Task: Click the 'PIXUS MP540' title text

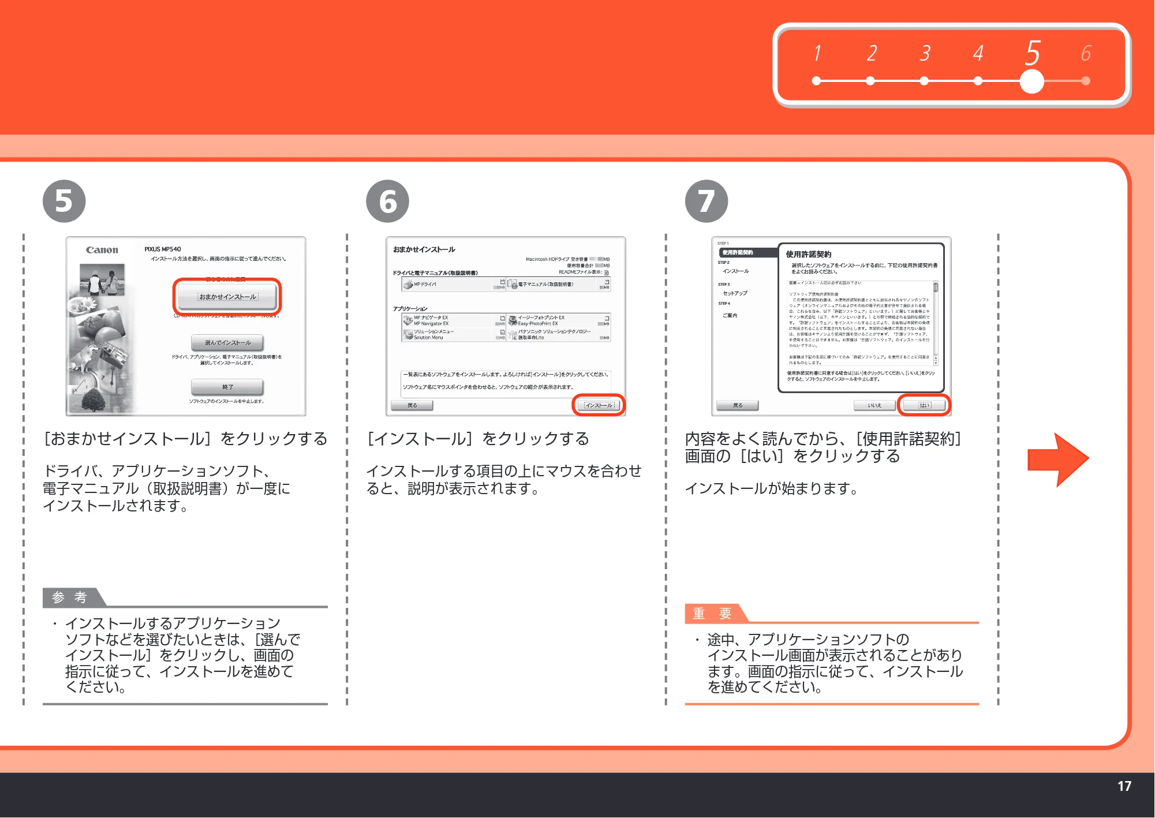Action: click(x=163, y=249)
